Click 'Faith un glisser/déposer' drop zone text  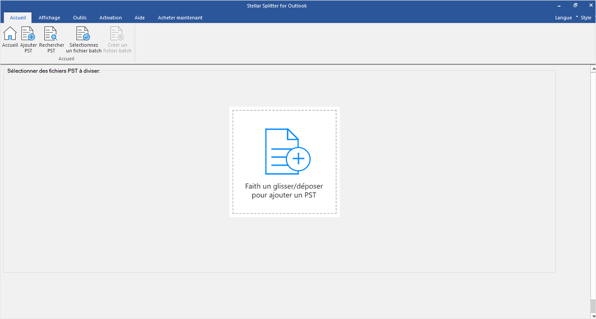(284, 190)
